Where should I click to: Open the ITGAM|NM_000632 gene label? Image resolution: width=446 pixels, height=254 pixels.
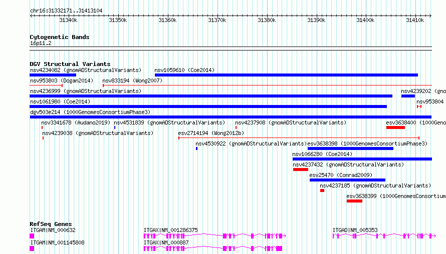[x=53, y=230]
